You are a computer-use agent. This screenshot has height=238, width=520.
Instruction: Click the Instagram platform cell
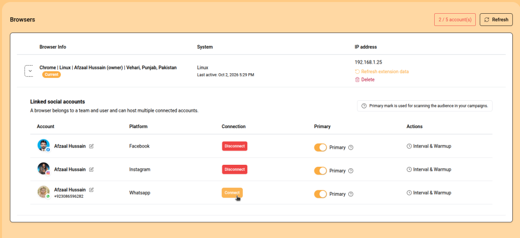(140, 169)
